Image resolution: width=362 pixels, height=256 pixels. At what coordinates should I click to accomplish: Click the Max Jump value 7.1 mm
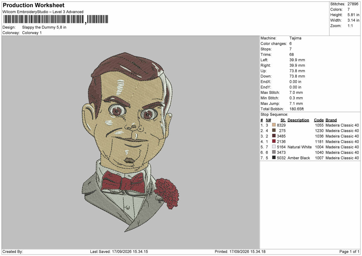(x=296, y=104)
